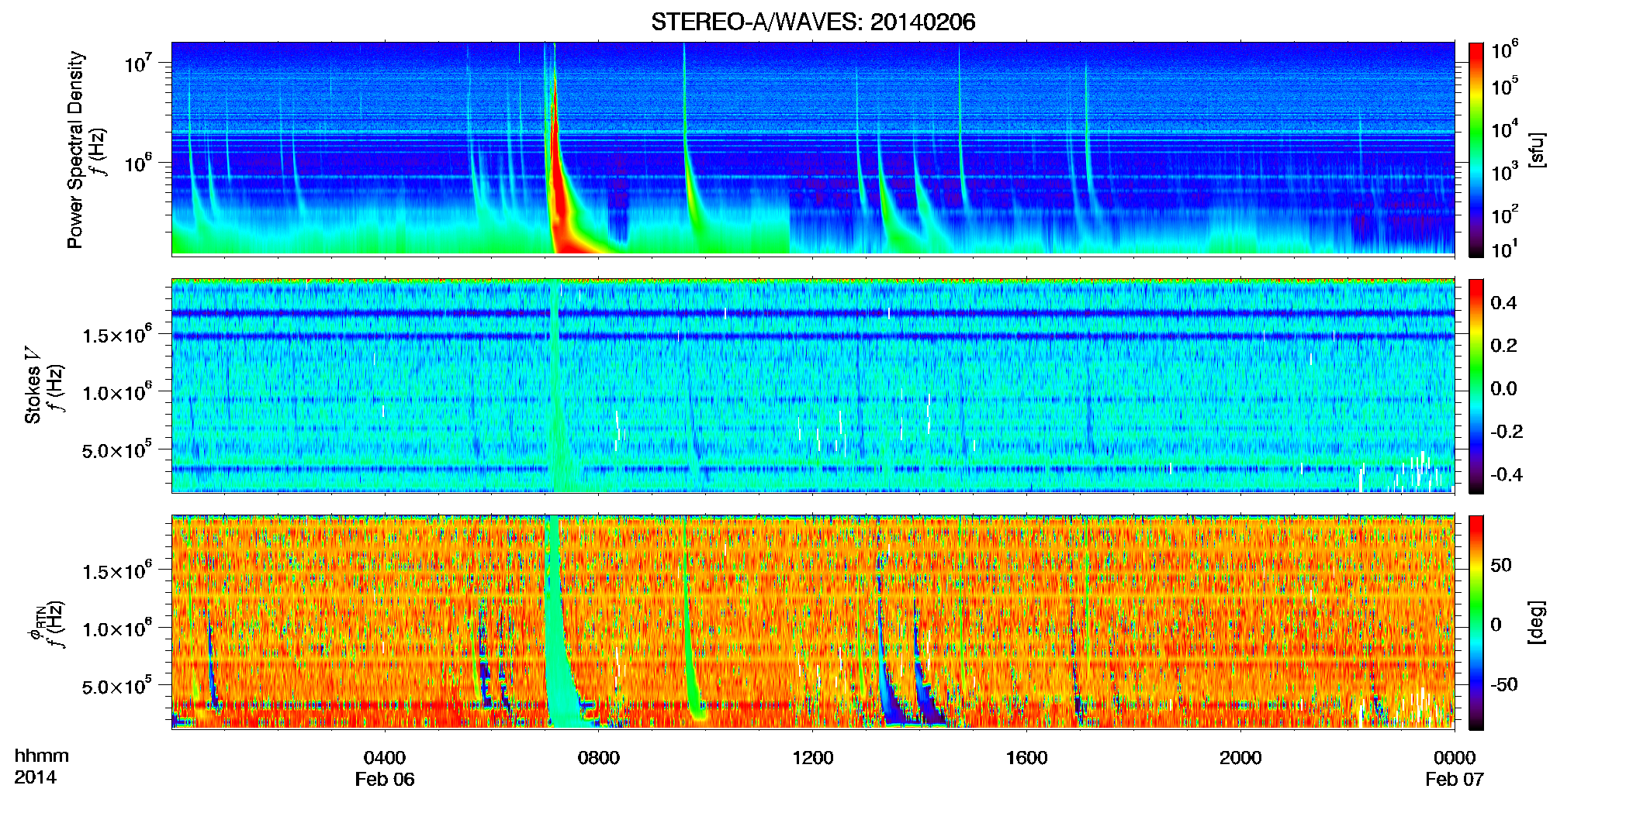Select the 5.0×10^5 tick of the Stokes V panel
This screenshot has height=837, width=1626.
tap(116, 449)
